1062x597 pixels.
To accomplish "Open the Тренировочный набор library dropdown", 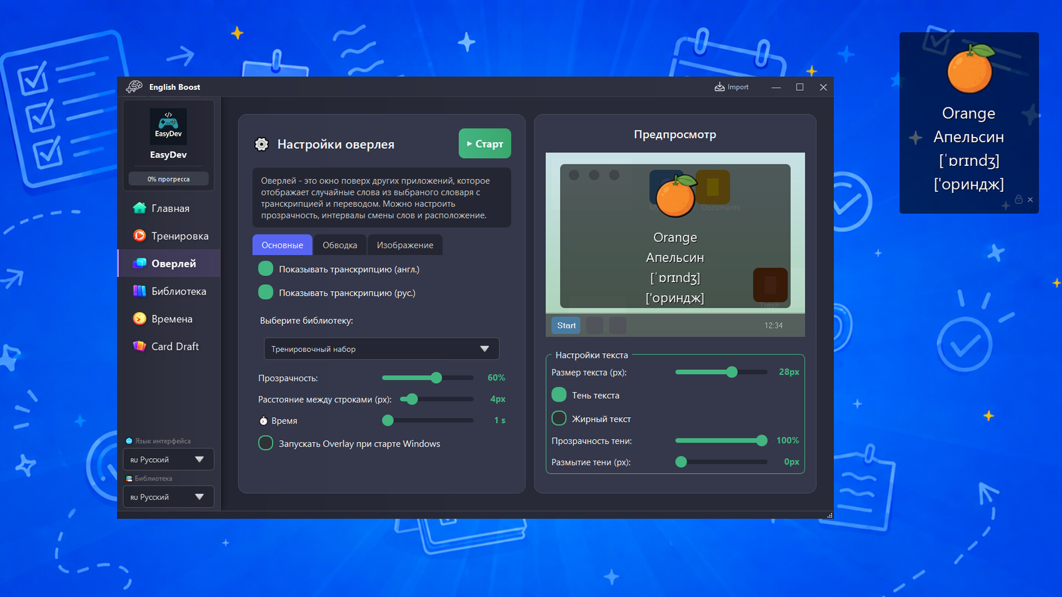I will coord(382,349).
